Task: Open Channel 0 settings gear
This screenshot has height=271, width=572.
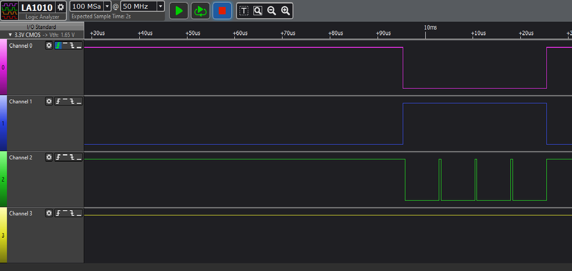Action: click(x=49, y=46)
